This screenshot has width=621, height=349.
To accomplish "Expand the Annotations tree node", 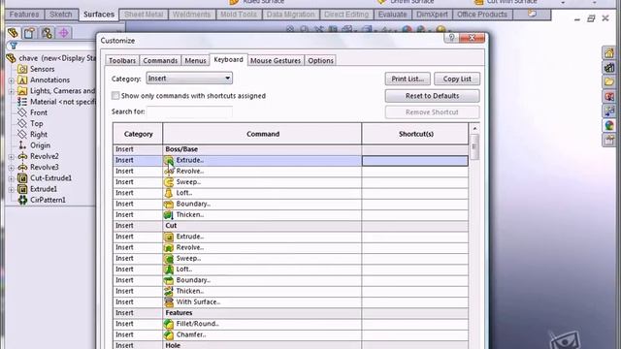I will [x=11, y=80].
